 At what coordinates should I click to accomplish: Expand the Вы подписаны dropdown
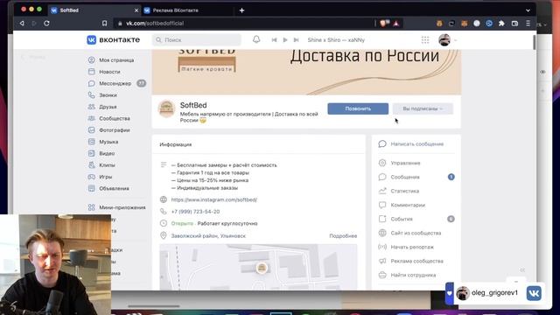423,108
